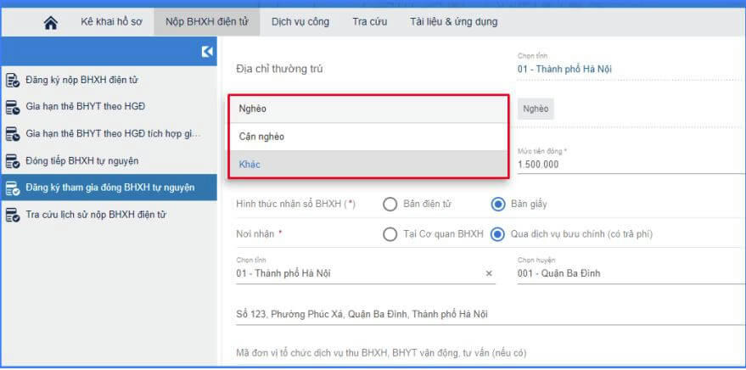Go to the home page icon
The height and width of the screenshot is (370, 746).
(x=50, y=23)
